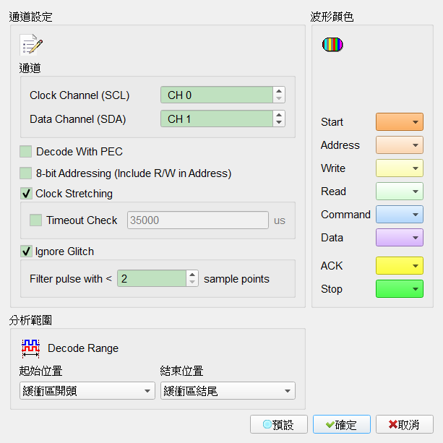The height and width of the screenshot is (443, 443).
Task: Click the CH 0 clock channel field
Action: coord(217,95)
